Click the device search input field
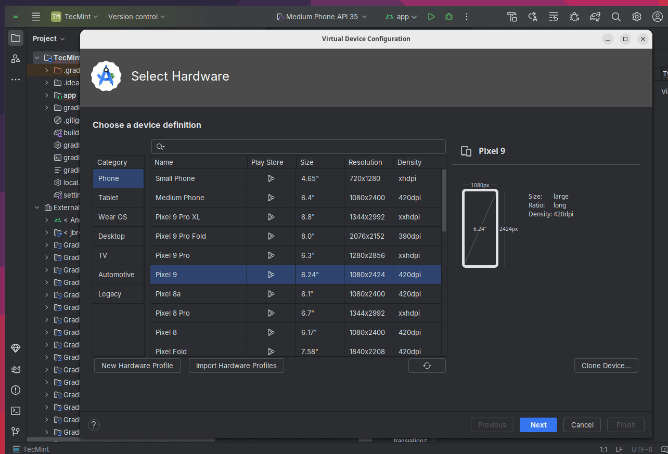This screenshot has width=668, height=454. [302, 147]
